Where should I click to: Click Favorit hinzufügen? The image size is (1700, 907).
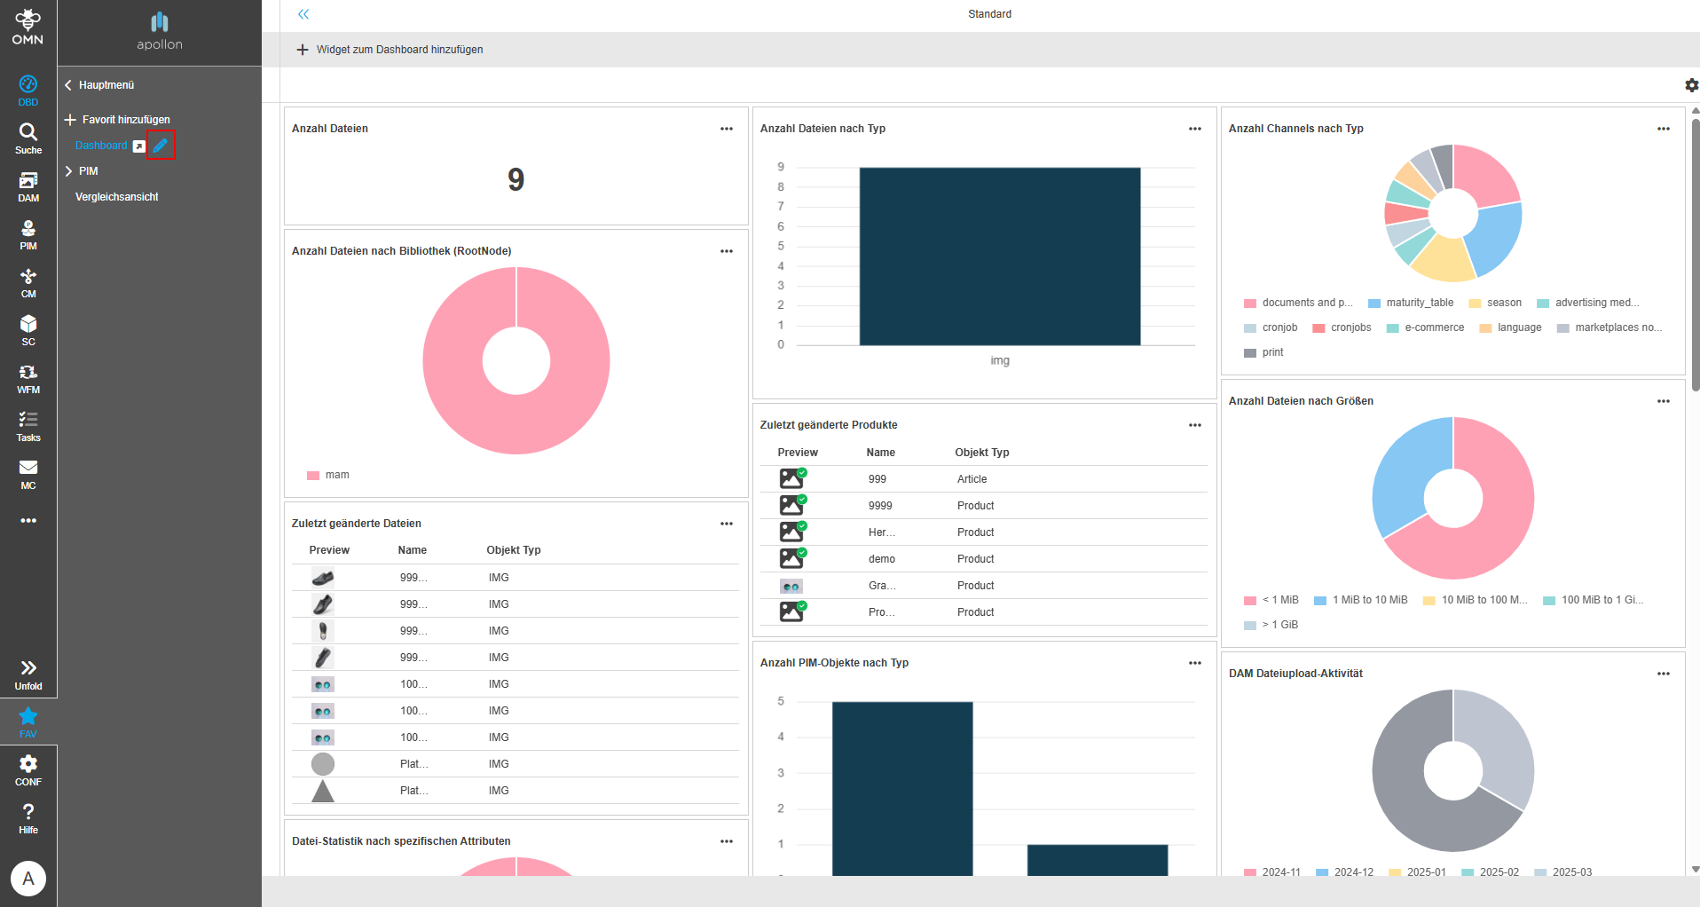pyautogui.click(x=117, y=120)
